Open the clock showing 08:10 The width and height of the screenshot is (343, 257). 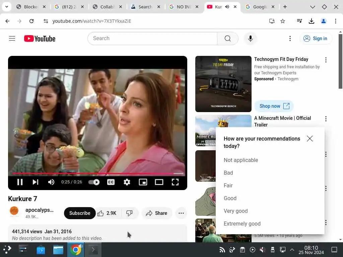click(311, 250)
